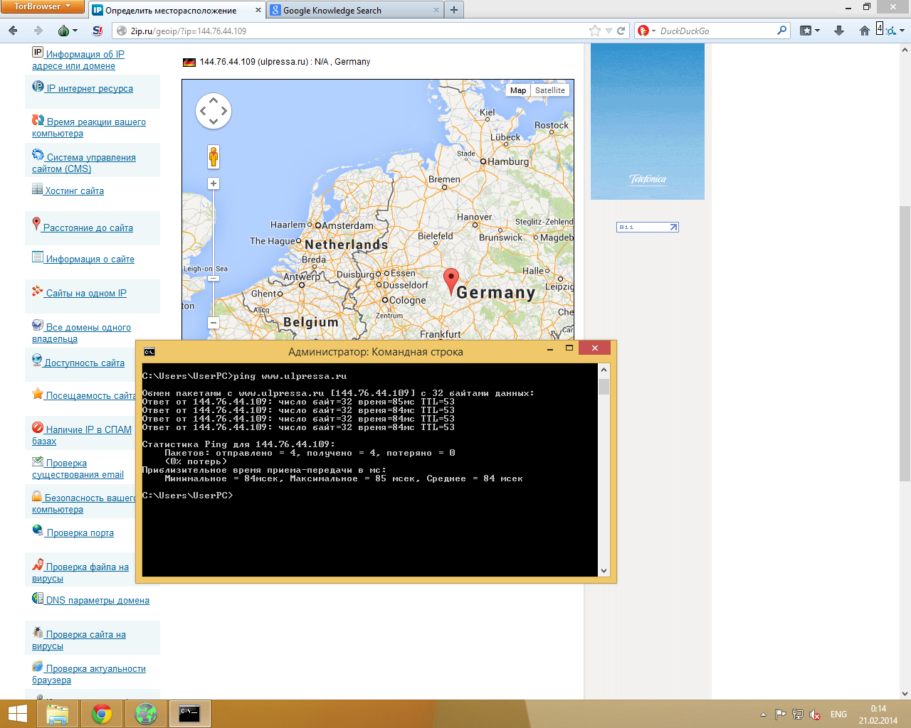This screenshot has width=911, height=728.
Task: Open a new tab with plus button
Action: (x=454, y=10)
